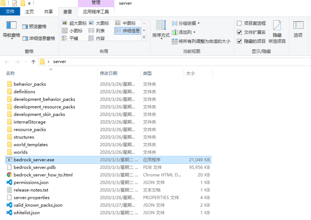
Task: Uncheck 文件扩展名 checkbox
Action: pyautogui.click(x=239, y=32)
